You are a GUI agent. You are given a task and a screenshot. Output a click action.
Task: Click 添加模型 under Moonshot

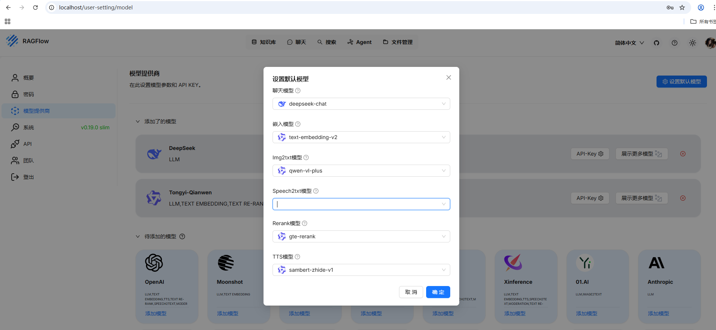(228, 313)
